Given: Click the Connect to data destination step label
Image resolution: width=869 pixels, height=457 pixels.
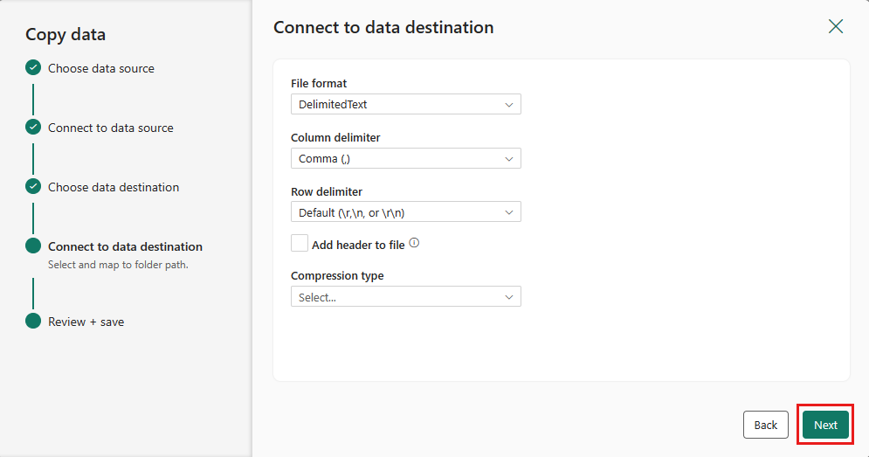Looking at the screenshot, I should click(125, 246).
